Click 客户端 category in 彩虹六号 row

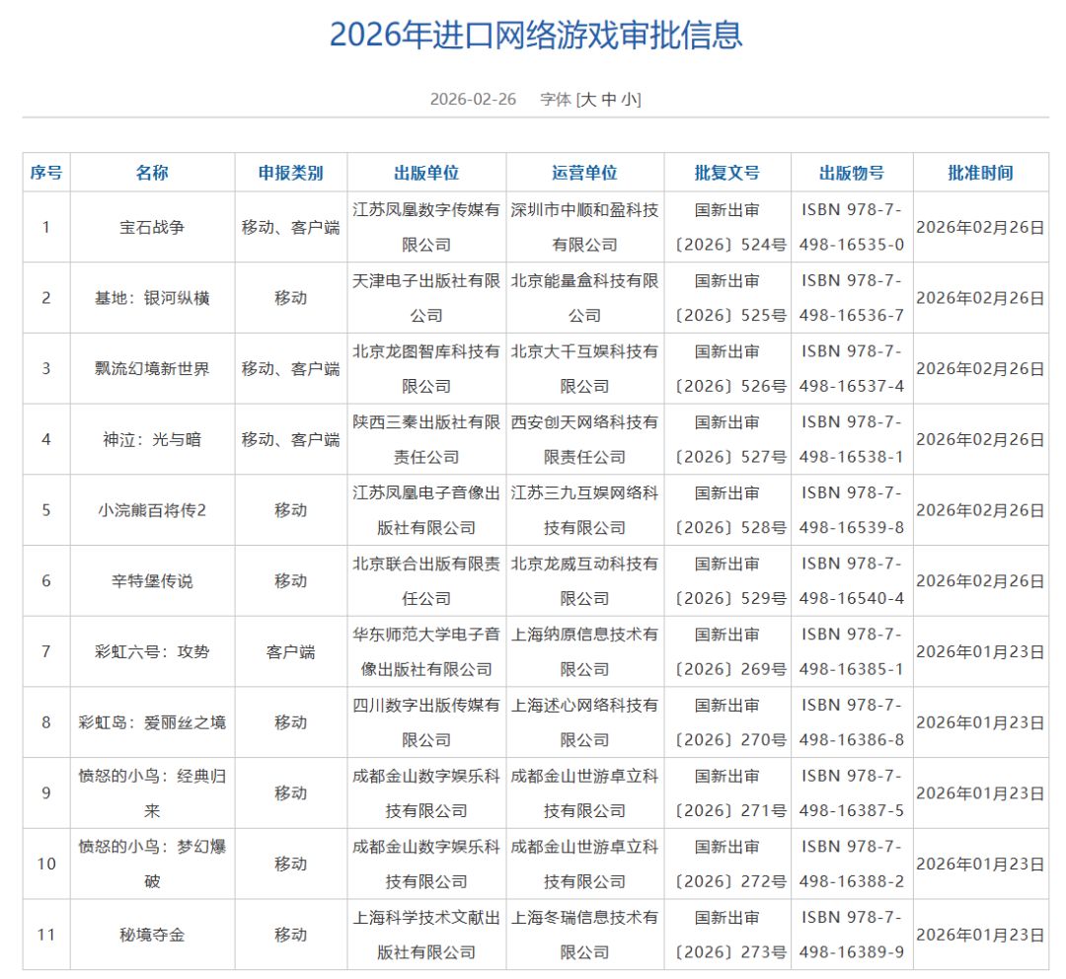pos(291,651)
